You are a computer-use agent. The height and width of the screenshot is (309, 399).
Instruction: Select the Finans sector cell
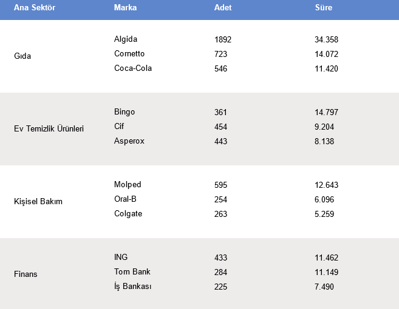coord(26,274)
